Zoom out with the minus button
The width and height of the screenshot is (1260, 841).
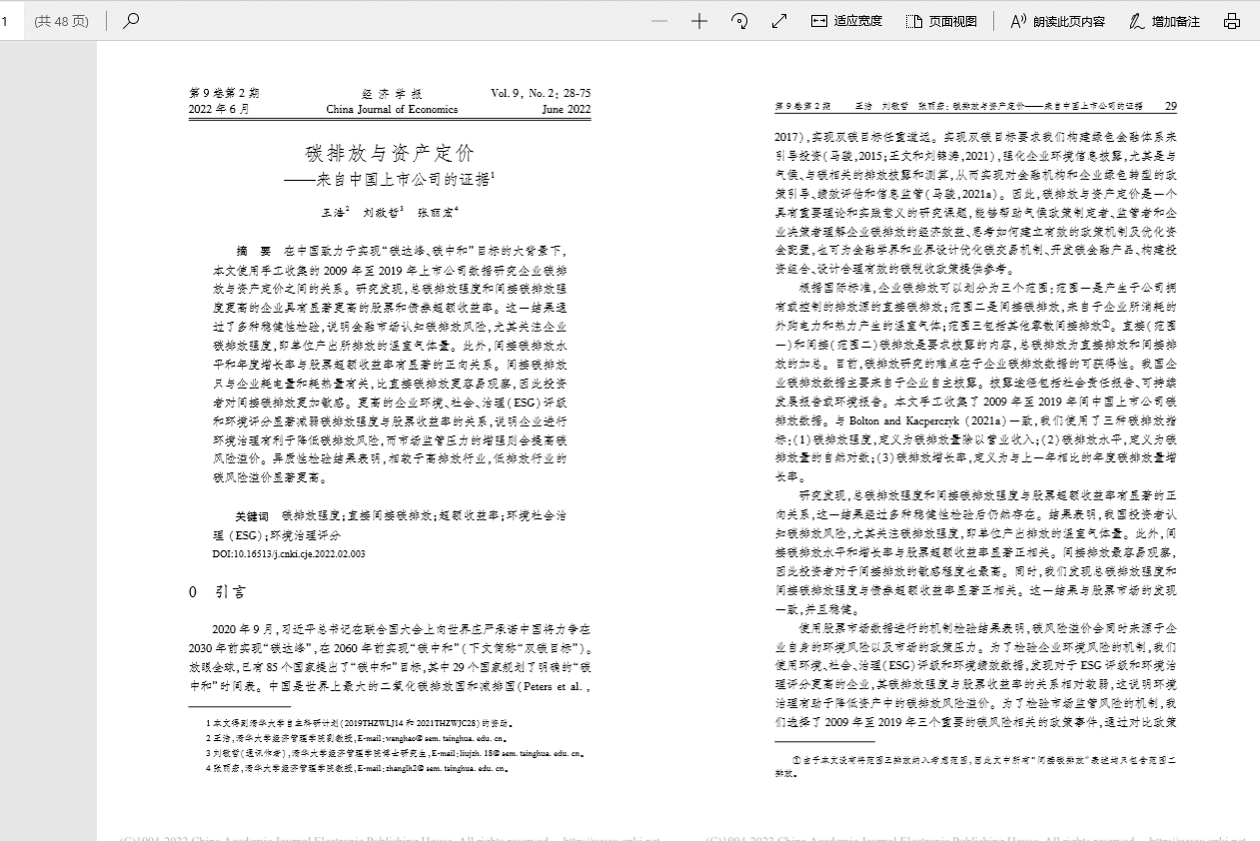(659, 21)
